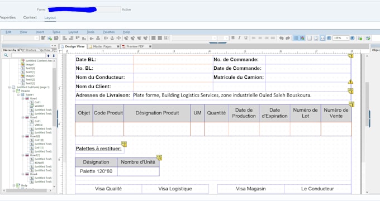Open the Table menu
Viewport: 380px width, 201px height.
pyautogui.click(x=56, y=32)
